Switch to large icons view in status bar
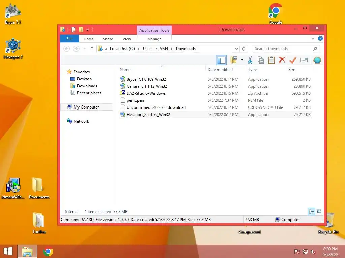This screenshot has height=258, width=345. 319,212
